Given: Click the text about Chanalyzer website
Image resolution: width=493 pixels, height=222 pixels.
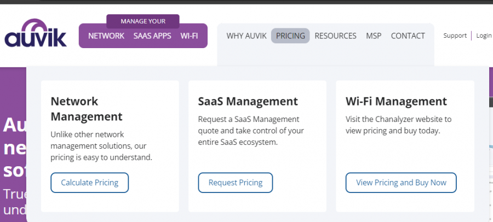Looking at the screenshot, I should (398, 125).
